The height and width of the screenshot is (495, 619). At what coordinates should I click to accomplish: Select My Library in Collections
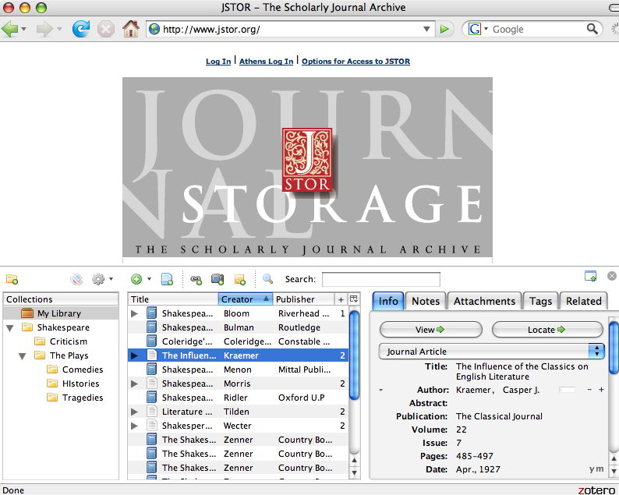point(60,313)
